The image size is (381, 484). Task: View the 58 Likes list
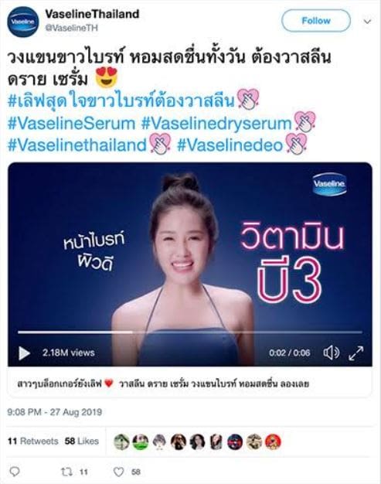point(82,441)
